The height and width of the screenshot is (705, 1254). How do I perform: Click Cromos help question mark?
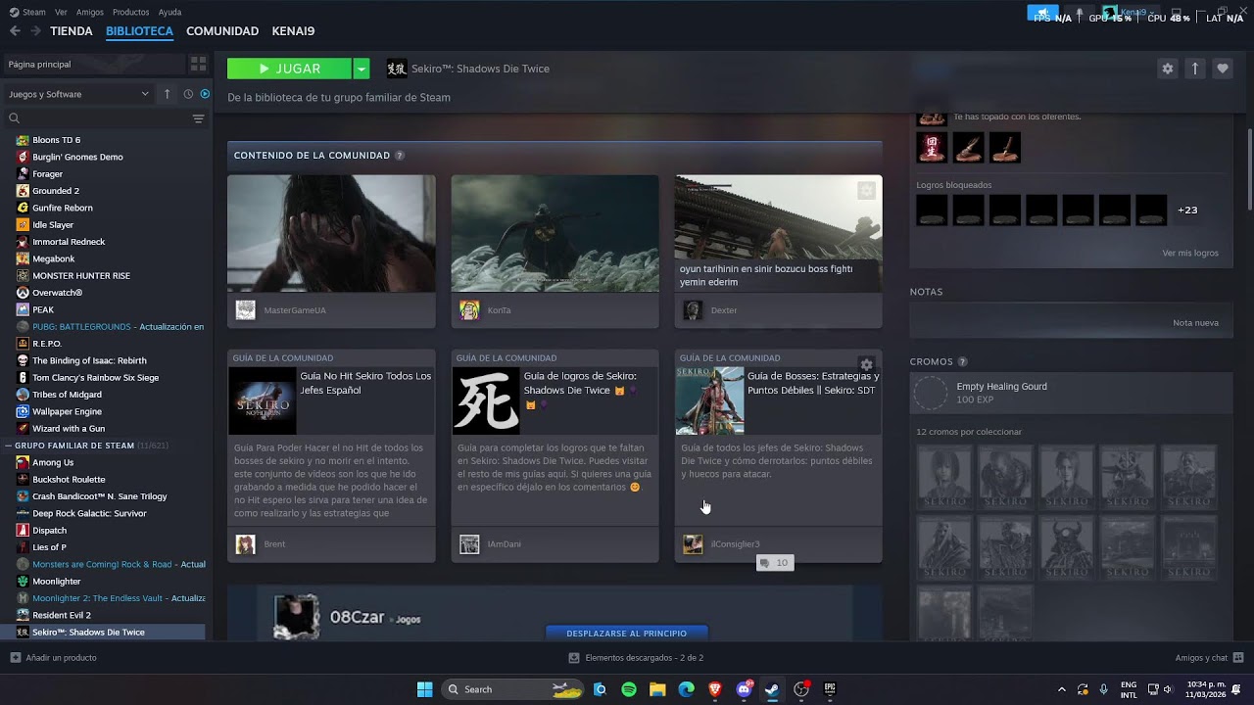962,362
